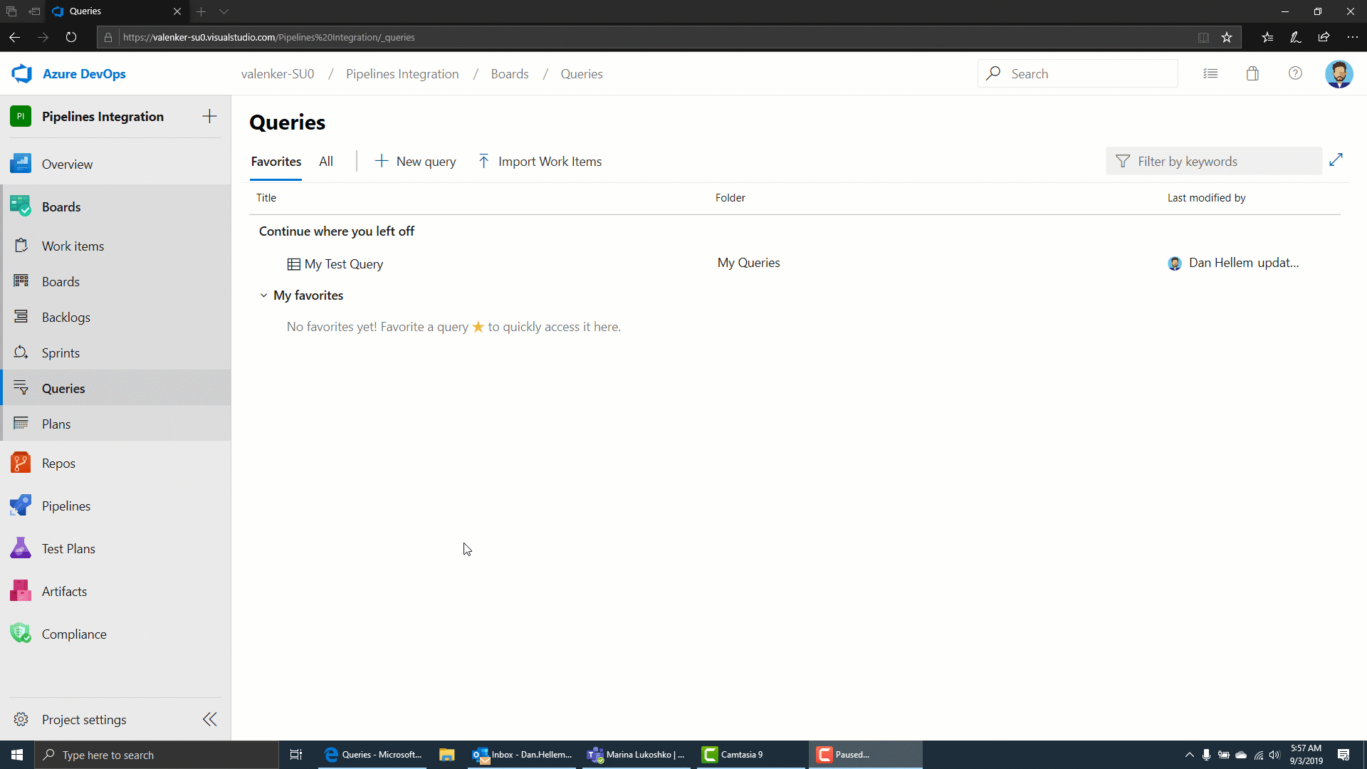Switch to Favorites tab
The width and height of the screenshot is (1367, 769).
[275, 160]
